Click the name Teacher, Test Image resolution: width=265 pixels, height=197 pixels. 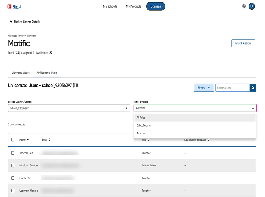click(26, 153)
